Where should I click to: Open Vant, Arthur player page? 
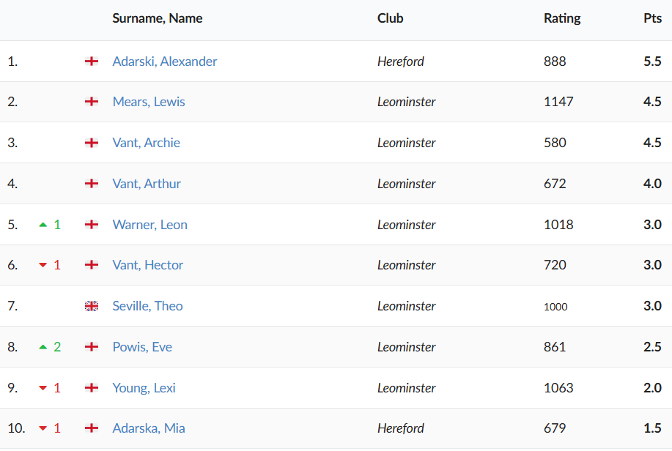click(x=147, y=184)
